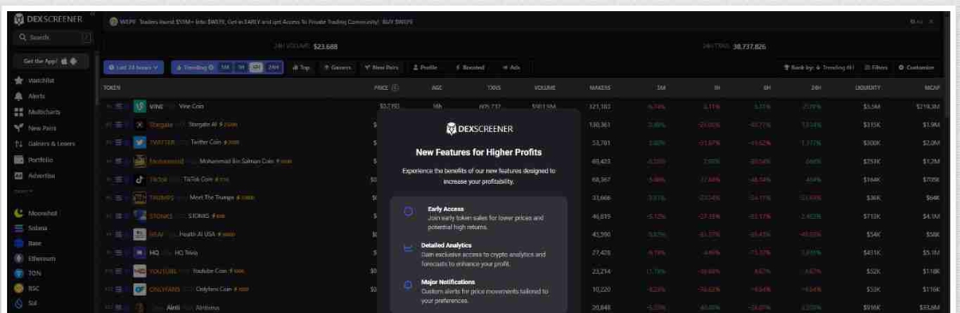Open Alerts via the bell icon
960x313 pixels.
[19, 96]
